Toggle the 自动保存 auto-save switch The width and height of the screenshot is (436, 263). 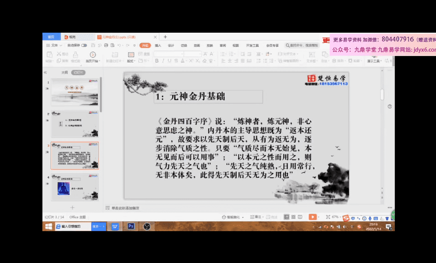[84, 45]
